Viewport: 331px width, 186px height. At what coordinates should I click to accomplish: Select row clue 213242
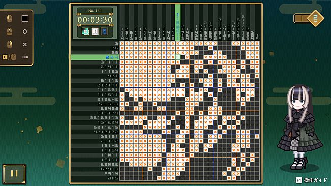95,99
